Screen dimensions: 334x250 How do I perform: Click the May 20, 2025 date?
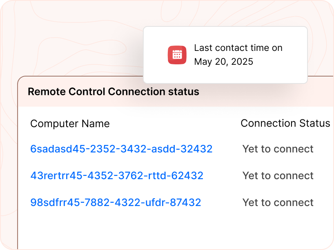click(223, 62)
